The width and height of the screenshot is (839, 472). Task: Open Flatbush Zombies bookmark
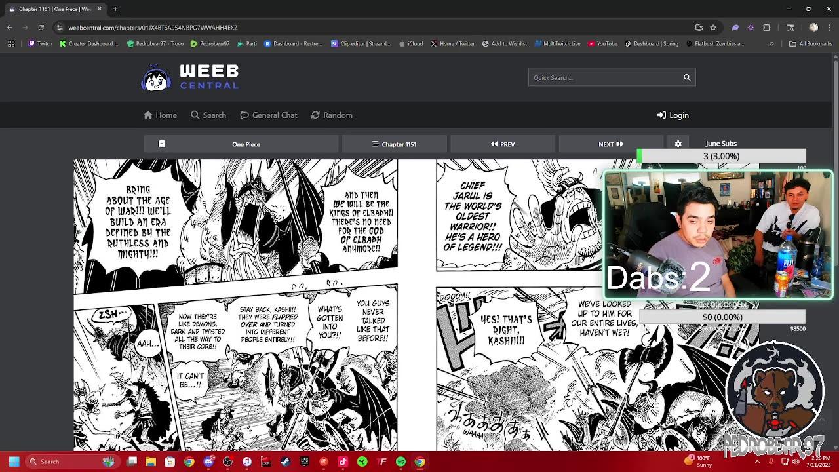(715, 44)
